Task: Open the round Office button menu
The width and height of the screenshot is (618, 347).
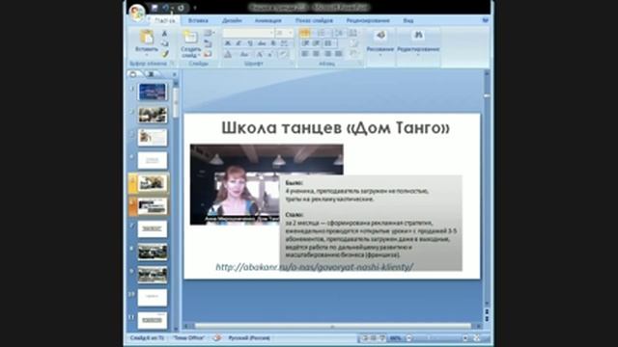Action: (x=137, y=13)
